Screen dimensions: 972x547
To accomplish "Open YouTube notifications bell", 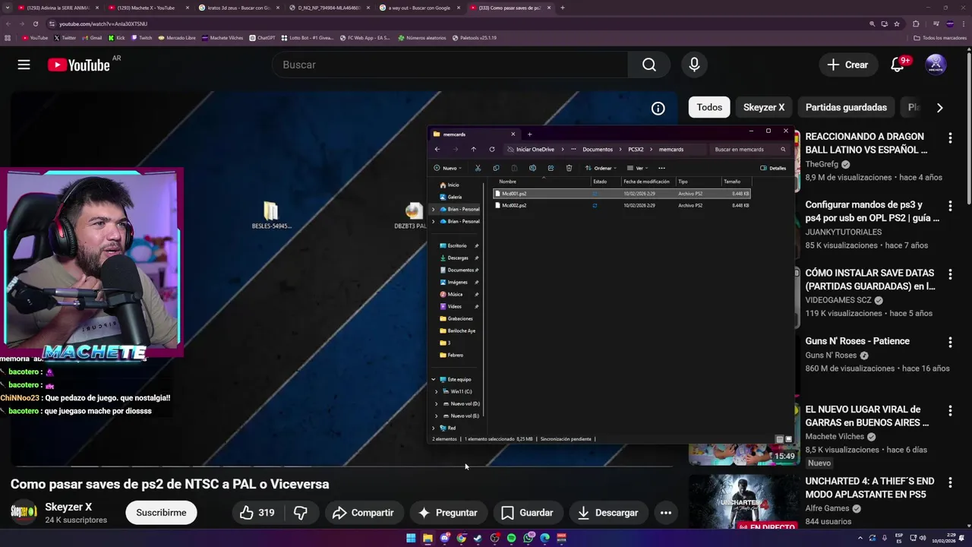I will (x=898, y=65).
